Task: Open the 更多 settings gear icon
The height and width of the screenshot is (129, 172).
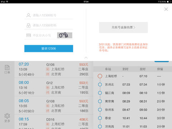Action: click(x=7, y=118)
